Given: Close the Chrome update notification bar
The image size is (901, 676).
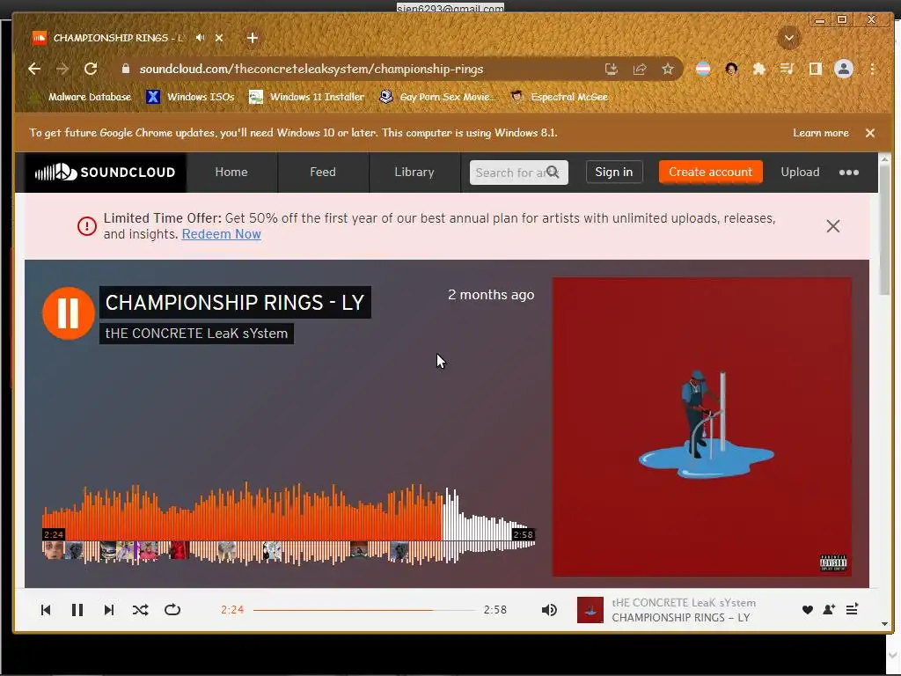Looking at the screenshot, I should click(x=870, y=133).
